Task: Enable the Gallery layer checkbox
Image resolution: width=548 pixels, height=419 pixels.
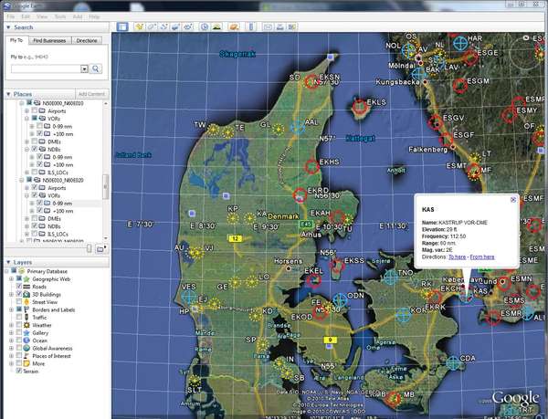Action: pyautogui.click(x=19, y=332)
